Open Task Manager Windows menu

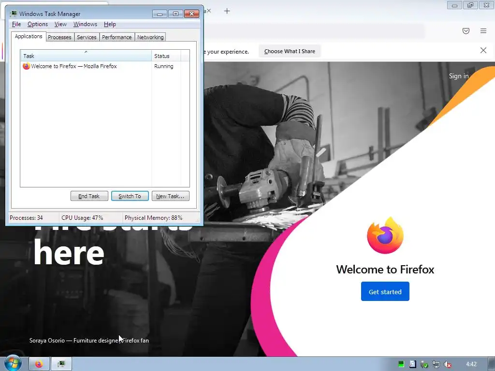click(85, 24)
